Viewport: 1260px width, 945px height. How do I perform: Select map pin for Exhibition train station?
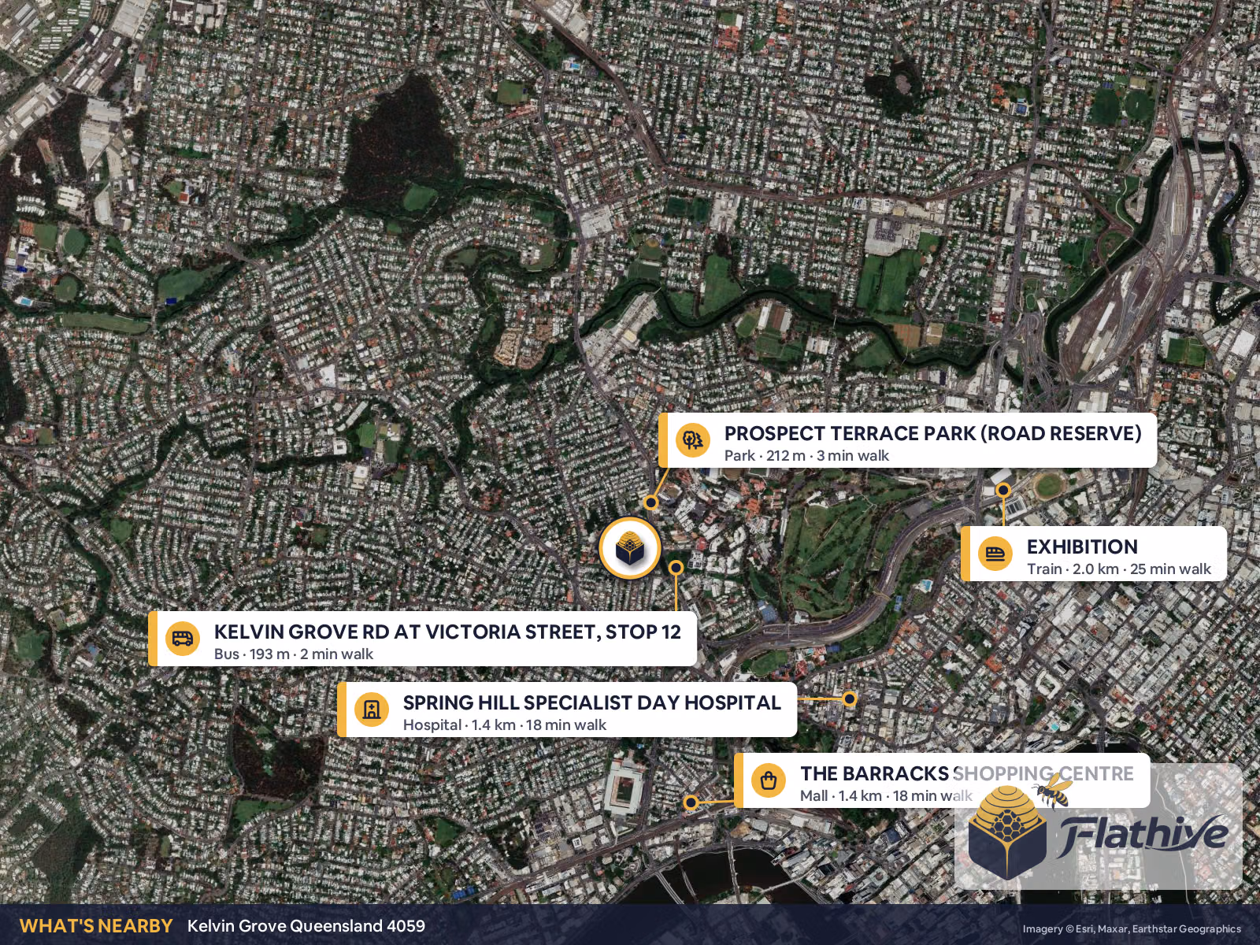coord(1002,490)
